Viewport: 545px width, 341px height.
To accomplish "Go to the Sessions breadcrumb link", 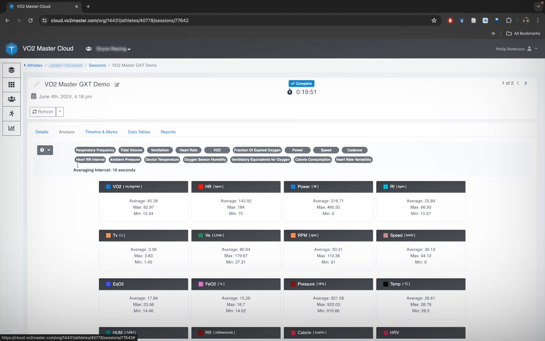I will 97,65.
